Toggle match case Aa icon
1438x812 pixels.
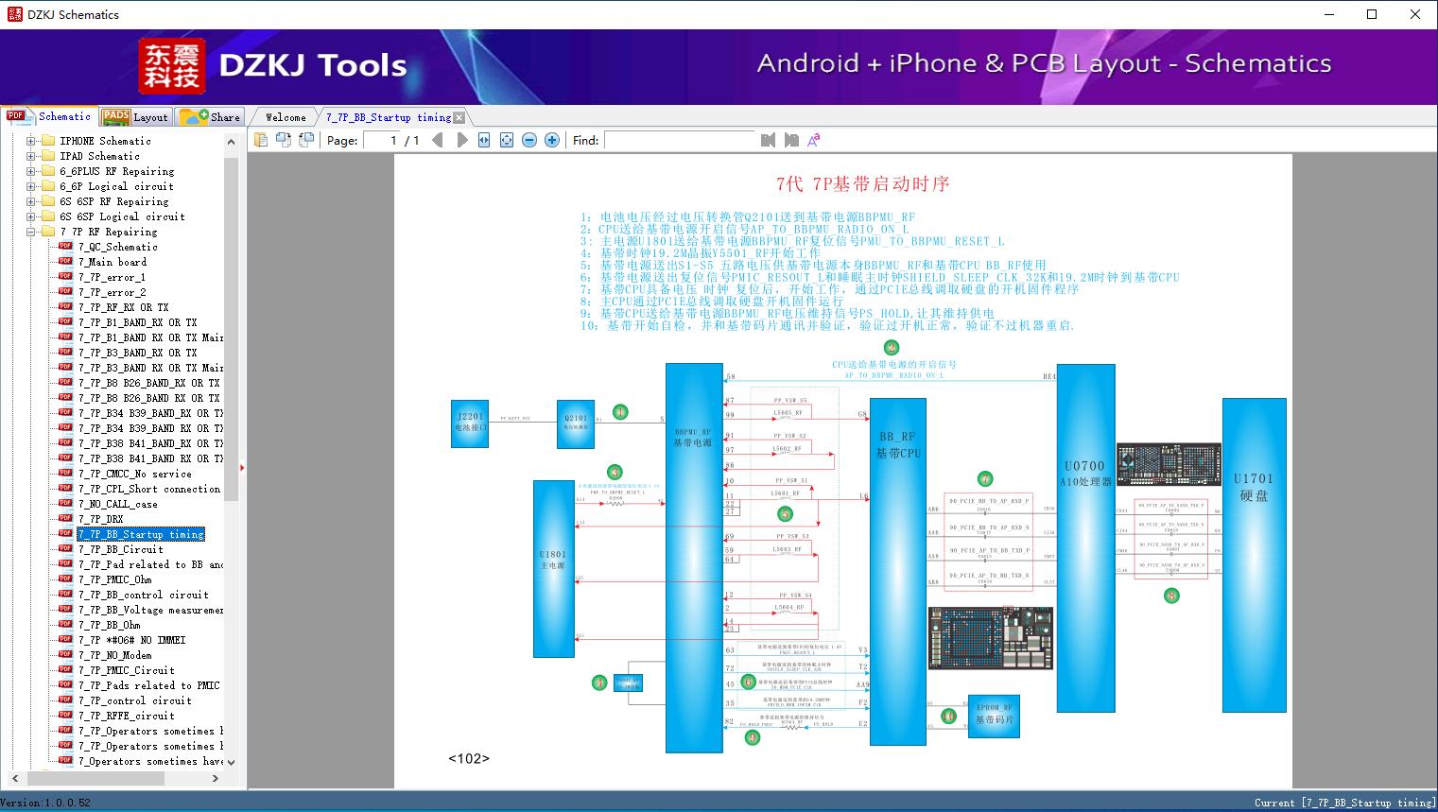(x=813, y=140)
